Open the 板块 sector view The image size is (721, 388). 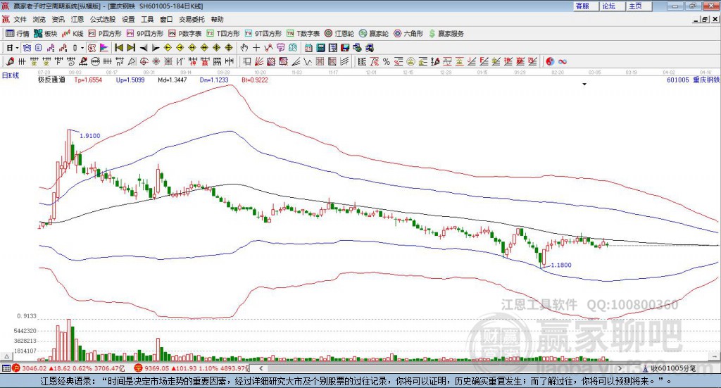pos(46,34)
